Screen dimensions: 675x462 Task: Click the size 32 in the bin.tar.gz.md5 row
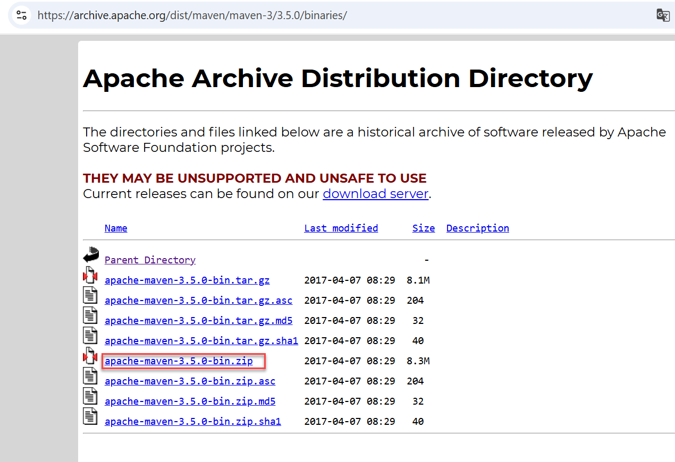418,321
